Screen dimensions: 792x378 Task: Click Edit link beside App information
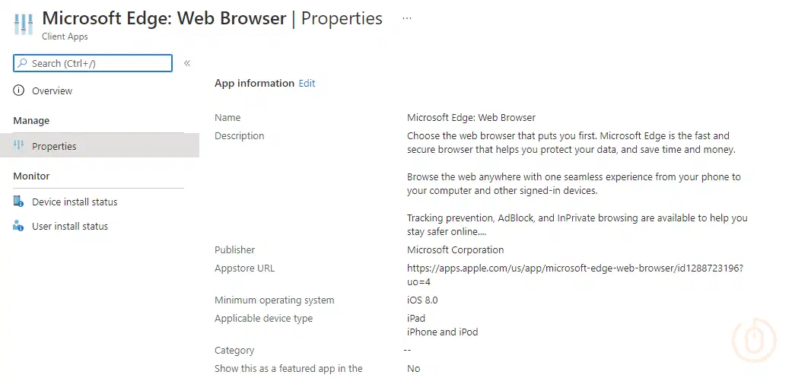pyautogui.click(x=307, y=84)
